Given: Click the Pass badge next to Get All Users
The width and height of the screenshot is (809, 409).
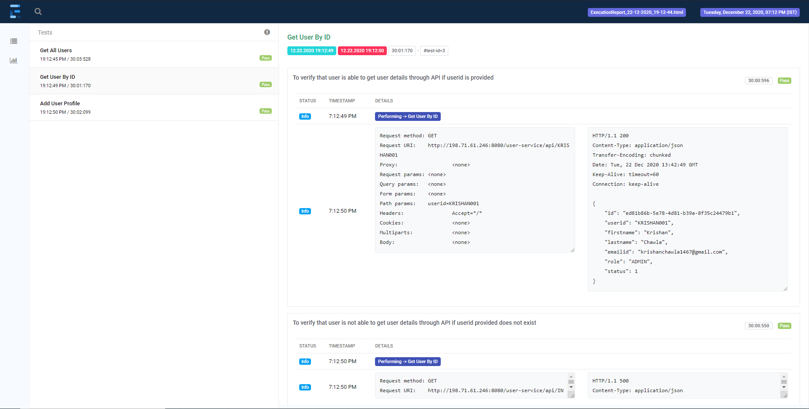Looking at the screenshot, I should pos(265,58).
